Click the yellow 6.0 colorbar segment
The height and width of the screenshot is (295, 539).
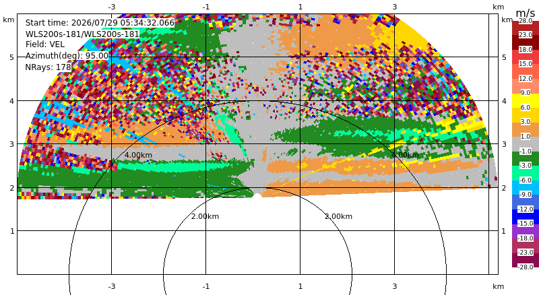526,100
